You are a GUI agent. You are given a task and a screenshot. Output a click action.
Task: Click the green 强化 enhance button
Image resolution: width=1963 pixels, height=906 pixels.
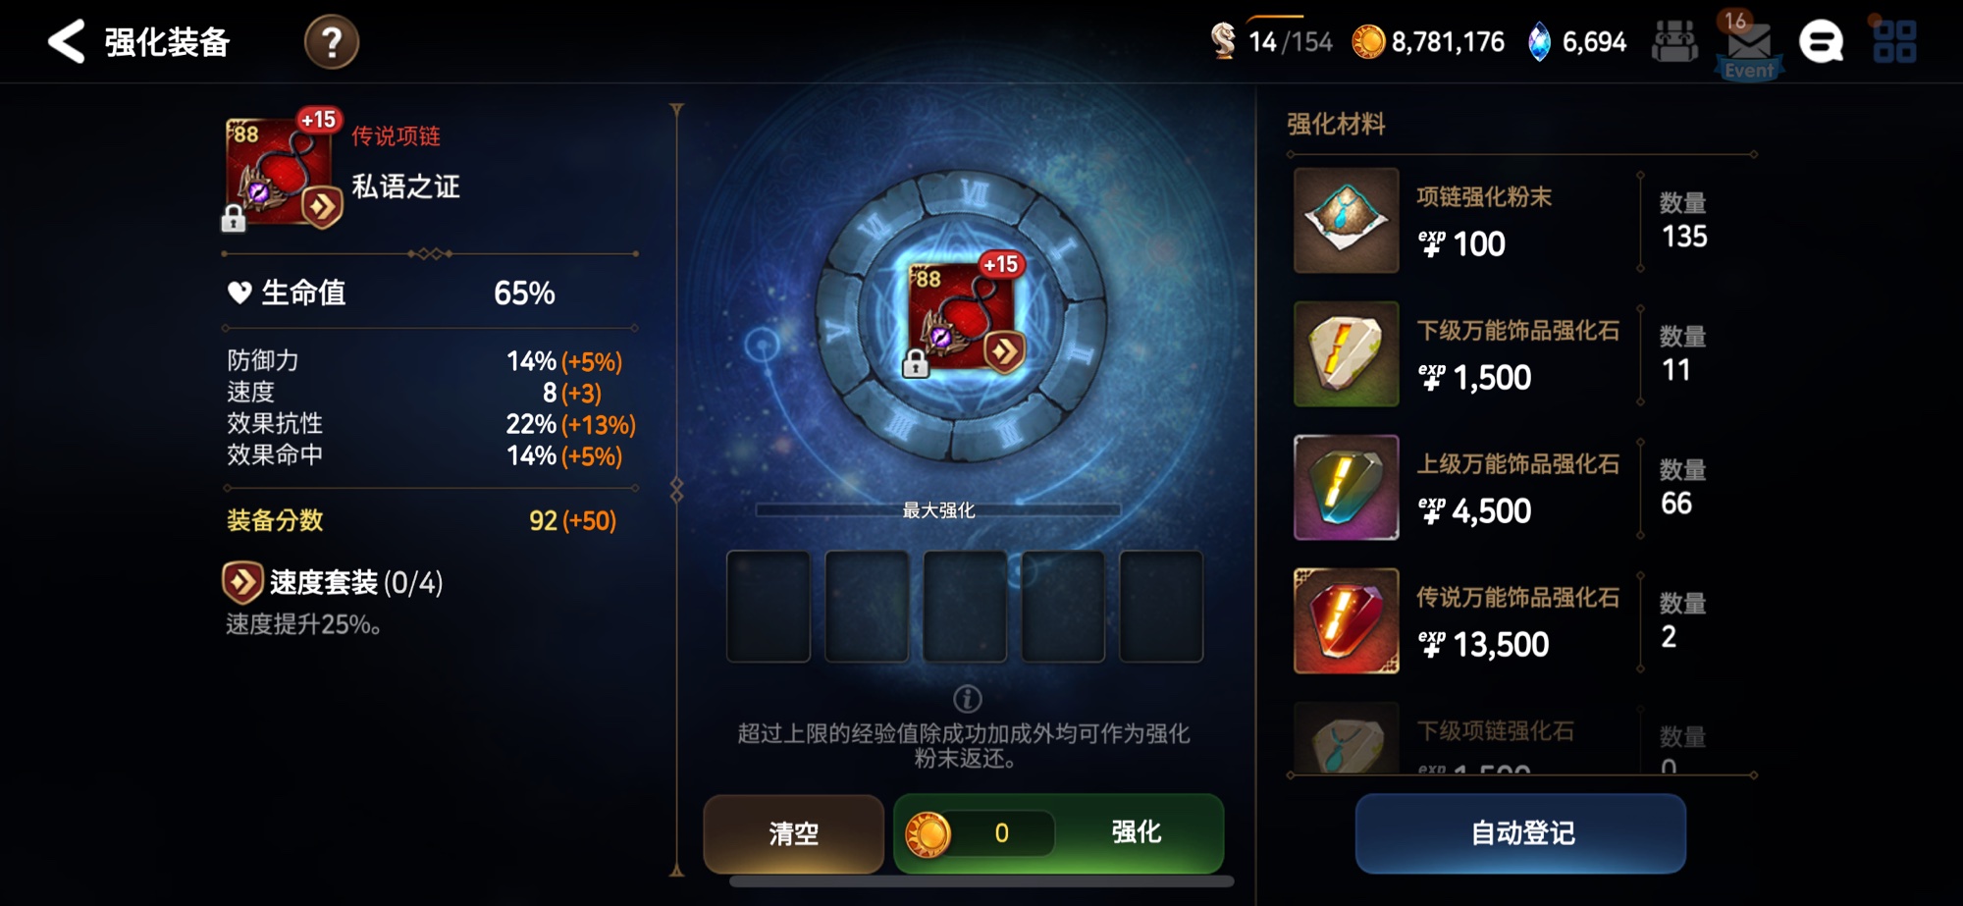pos(1058,833)
